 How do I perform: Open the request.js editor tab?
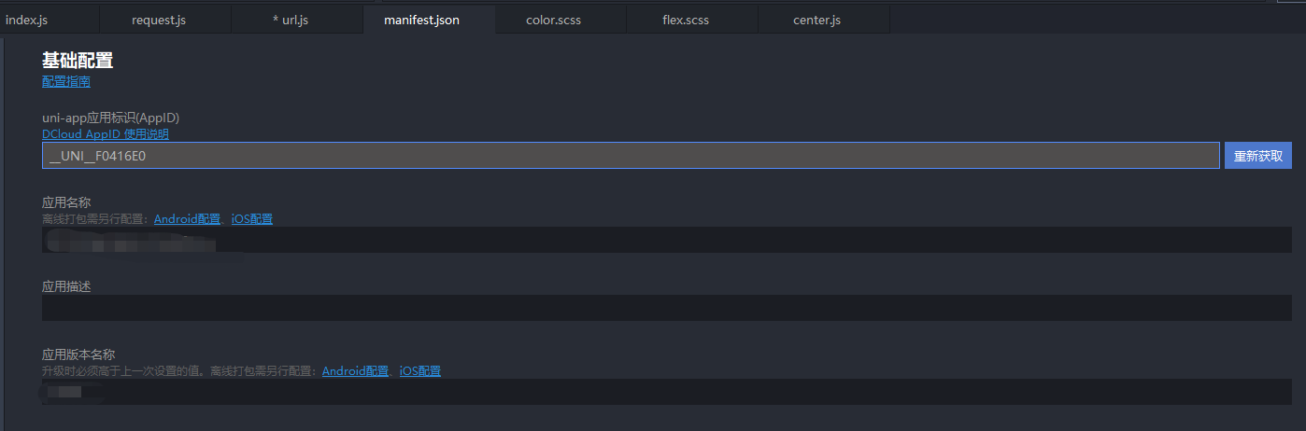(159, 20)
